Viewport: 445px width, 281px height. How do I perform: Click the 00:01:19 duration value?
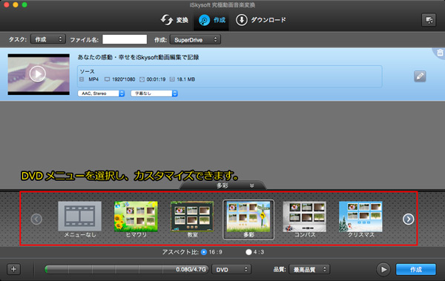point(156,79)
